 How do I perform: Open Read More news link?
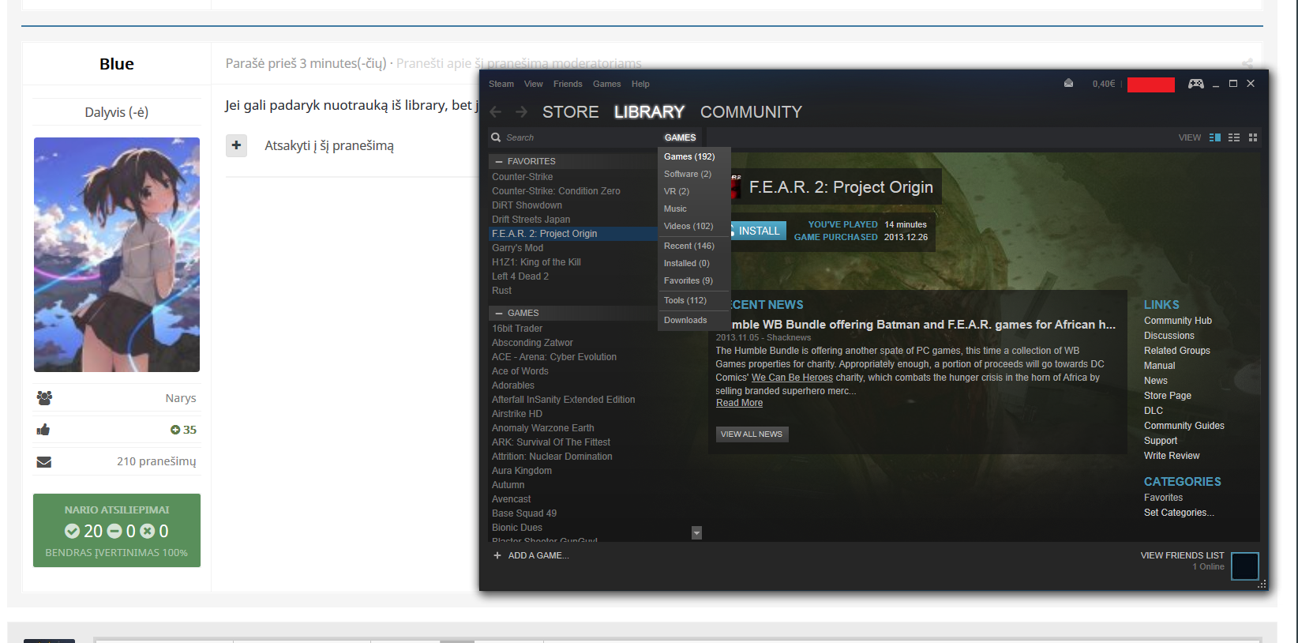[x=739, y=403]
